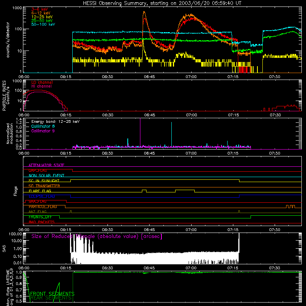The width and height of the screenshot is (306, 306).
Task: Click the sharp orange 6-12 keV peak near 06:43
Action: 144,12
